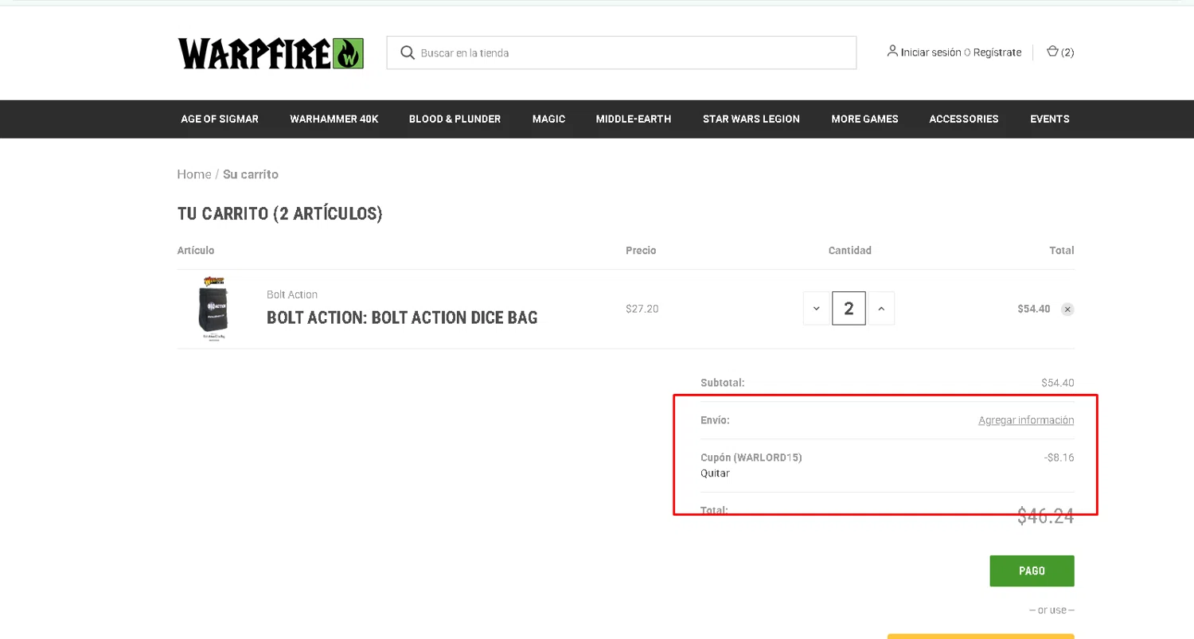Go to Home via breadcrumb
The width and height of the screenshot is (1194, 639).
pos(194,174)
